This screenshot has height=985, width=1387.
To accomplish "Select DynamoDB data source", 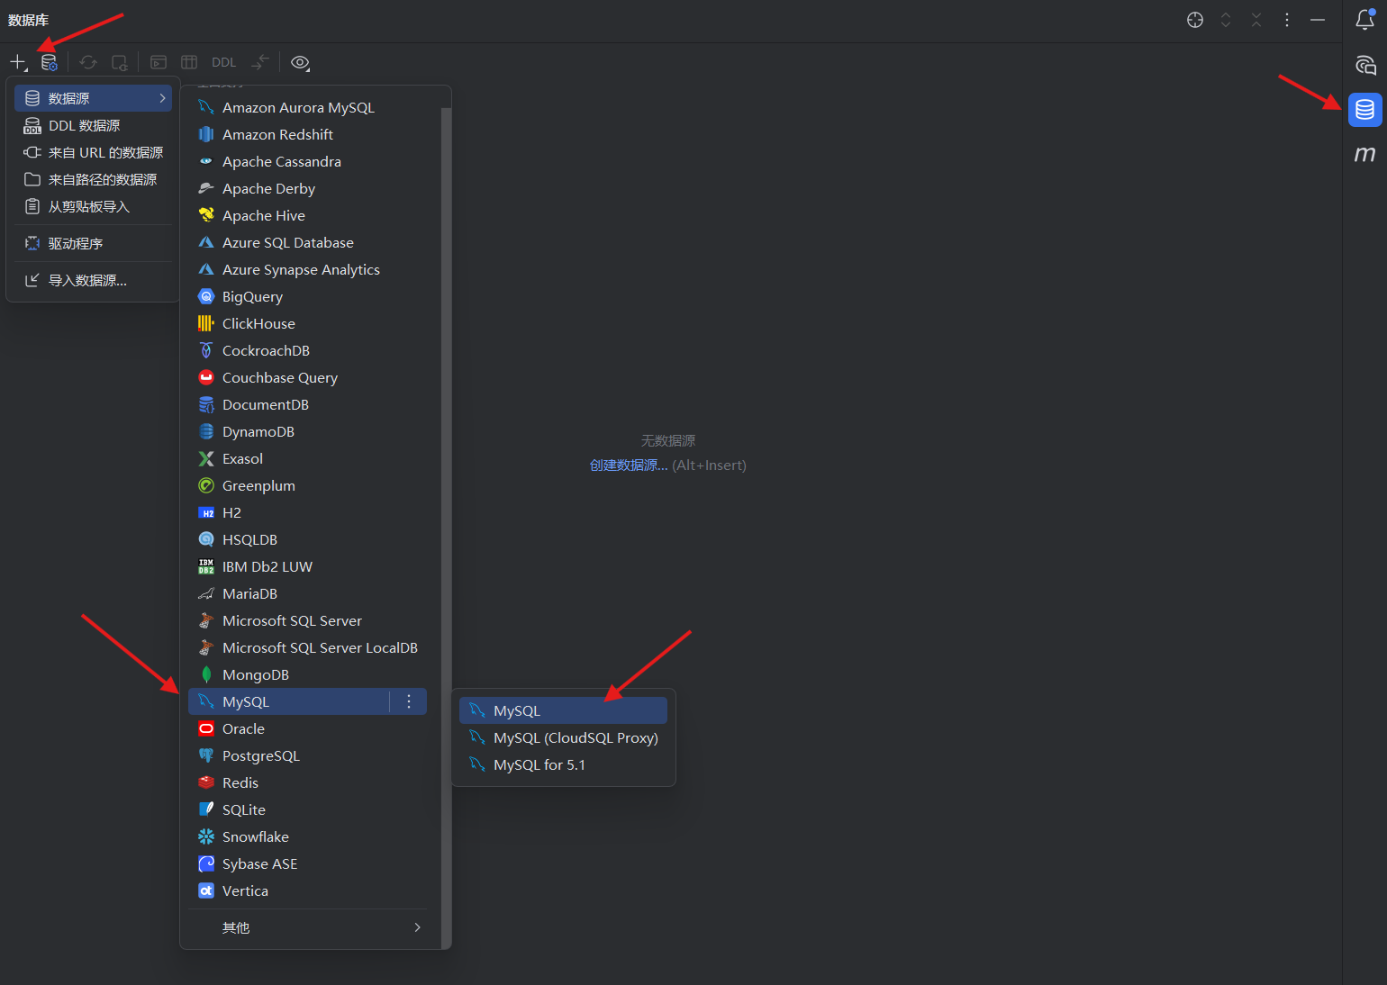I will click(307, 431).
